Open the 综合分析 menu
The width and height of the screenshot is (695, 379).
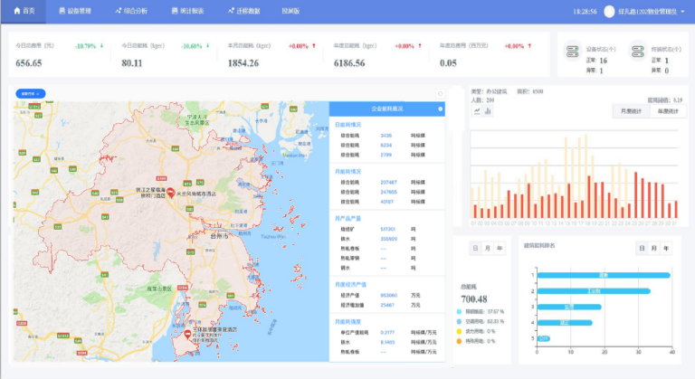131,11
